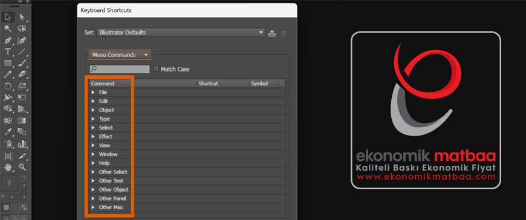Select the Mesh tool
526x220 pixels.
click(8, 121)
